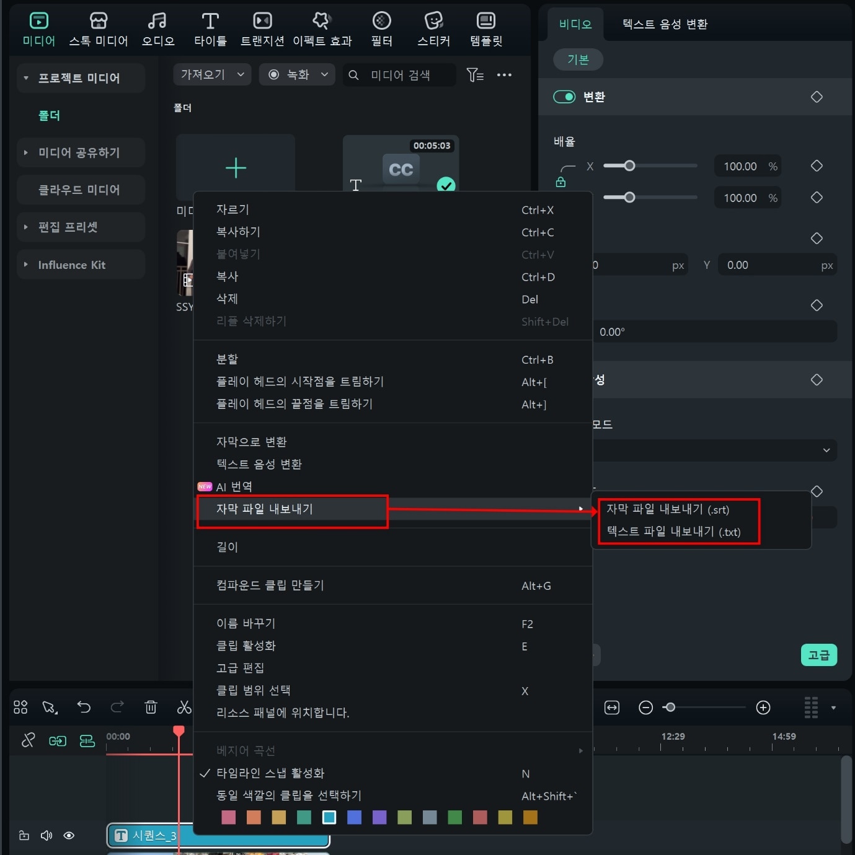Click the 고급 button
The width and height of the screenshot is (855, 855).
click(x=819, y=655)
